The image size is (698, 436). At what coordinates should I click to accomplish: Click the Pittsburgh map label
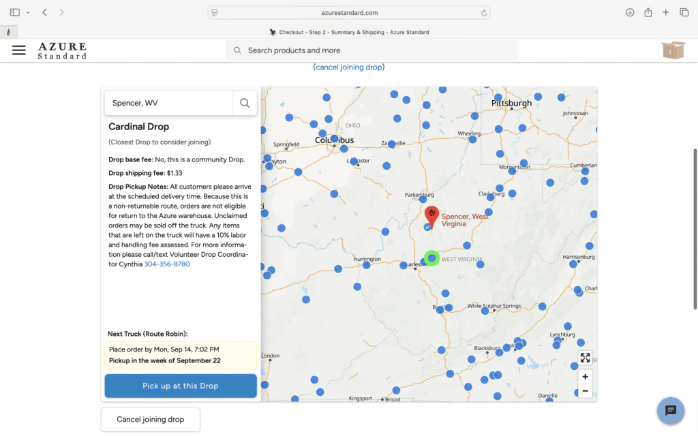point(511,104)
